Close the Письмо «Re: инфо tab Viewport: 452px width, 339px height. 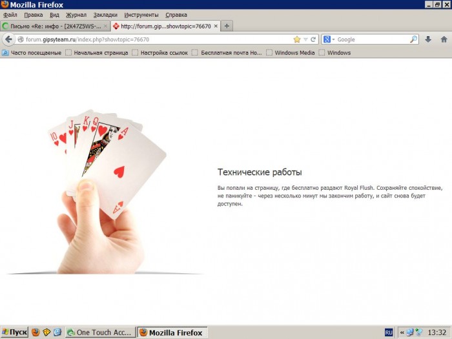point(105,26)
